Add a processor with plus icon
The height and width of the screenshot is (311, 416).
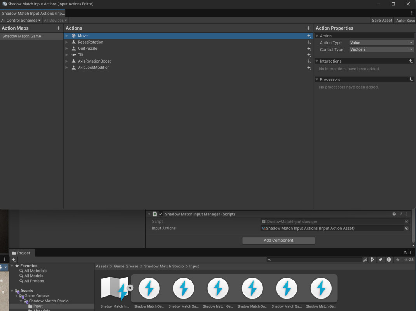tap(411, 79)
